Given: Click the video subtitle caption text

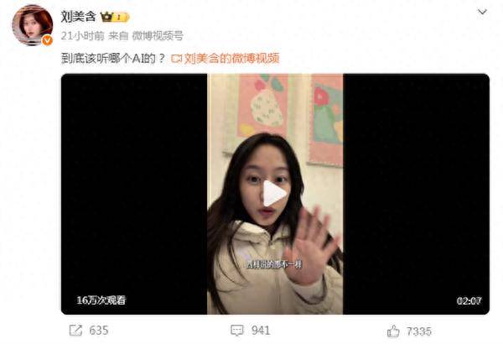Looking at the screenshot, I should [274, 264].
